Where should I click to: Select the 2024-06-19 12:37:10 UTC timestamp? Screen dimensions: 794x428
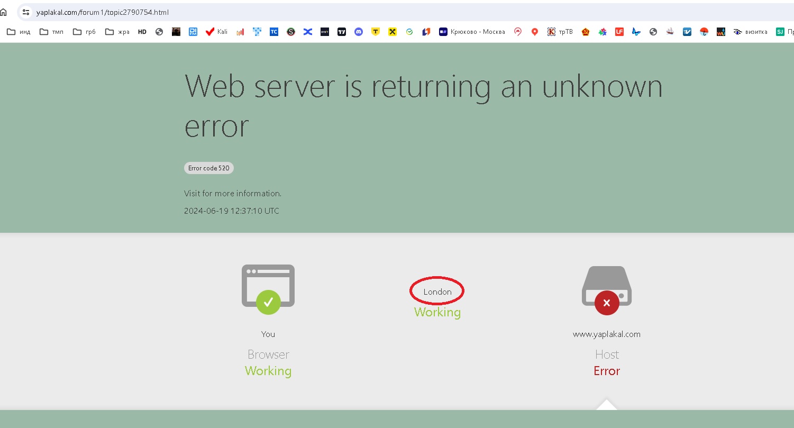pos(232,211)
